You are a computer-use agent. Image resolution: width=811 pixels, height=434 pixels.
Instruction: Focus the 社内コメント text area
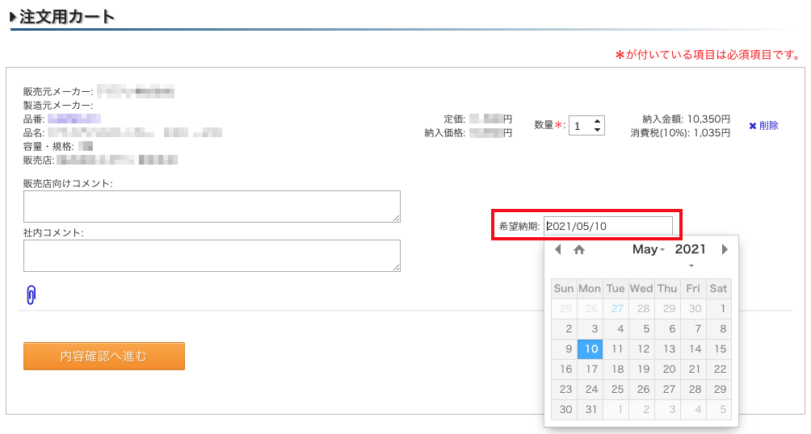tap(212, 255)
